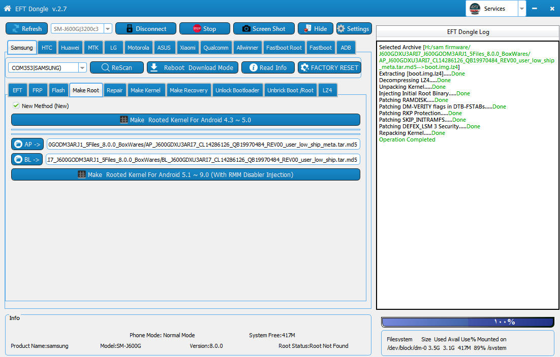Viewport: 560px width, 357px height.
Task: Open the device model SM-J600G dropdown
Action: (108, 28)
